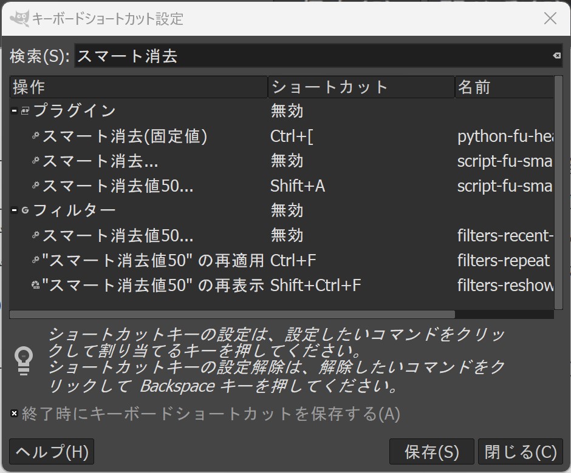Close dialog with 閉じる(C) button
The height and width of the screenshot is (473, 571).
(521, 452)
